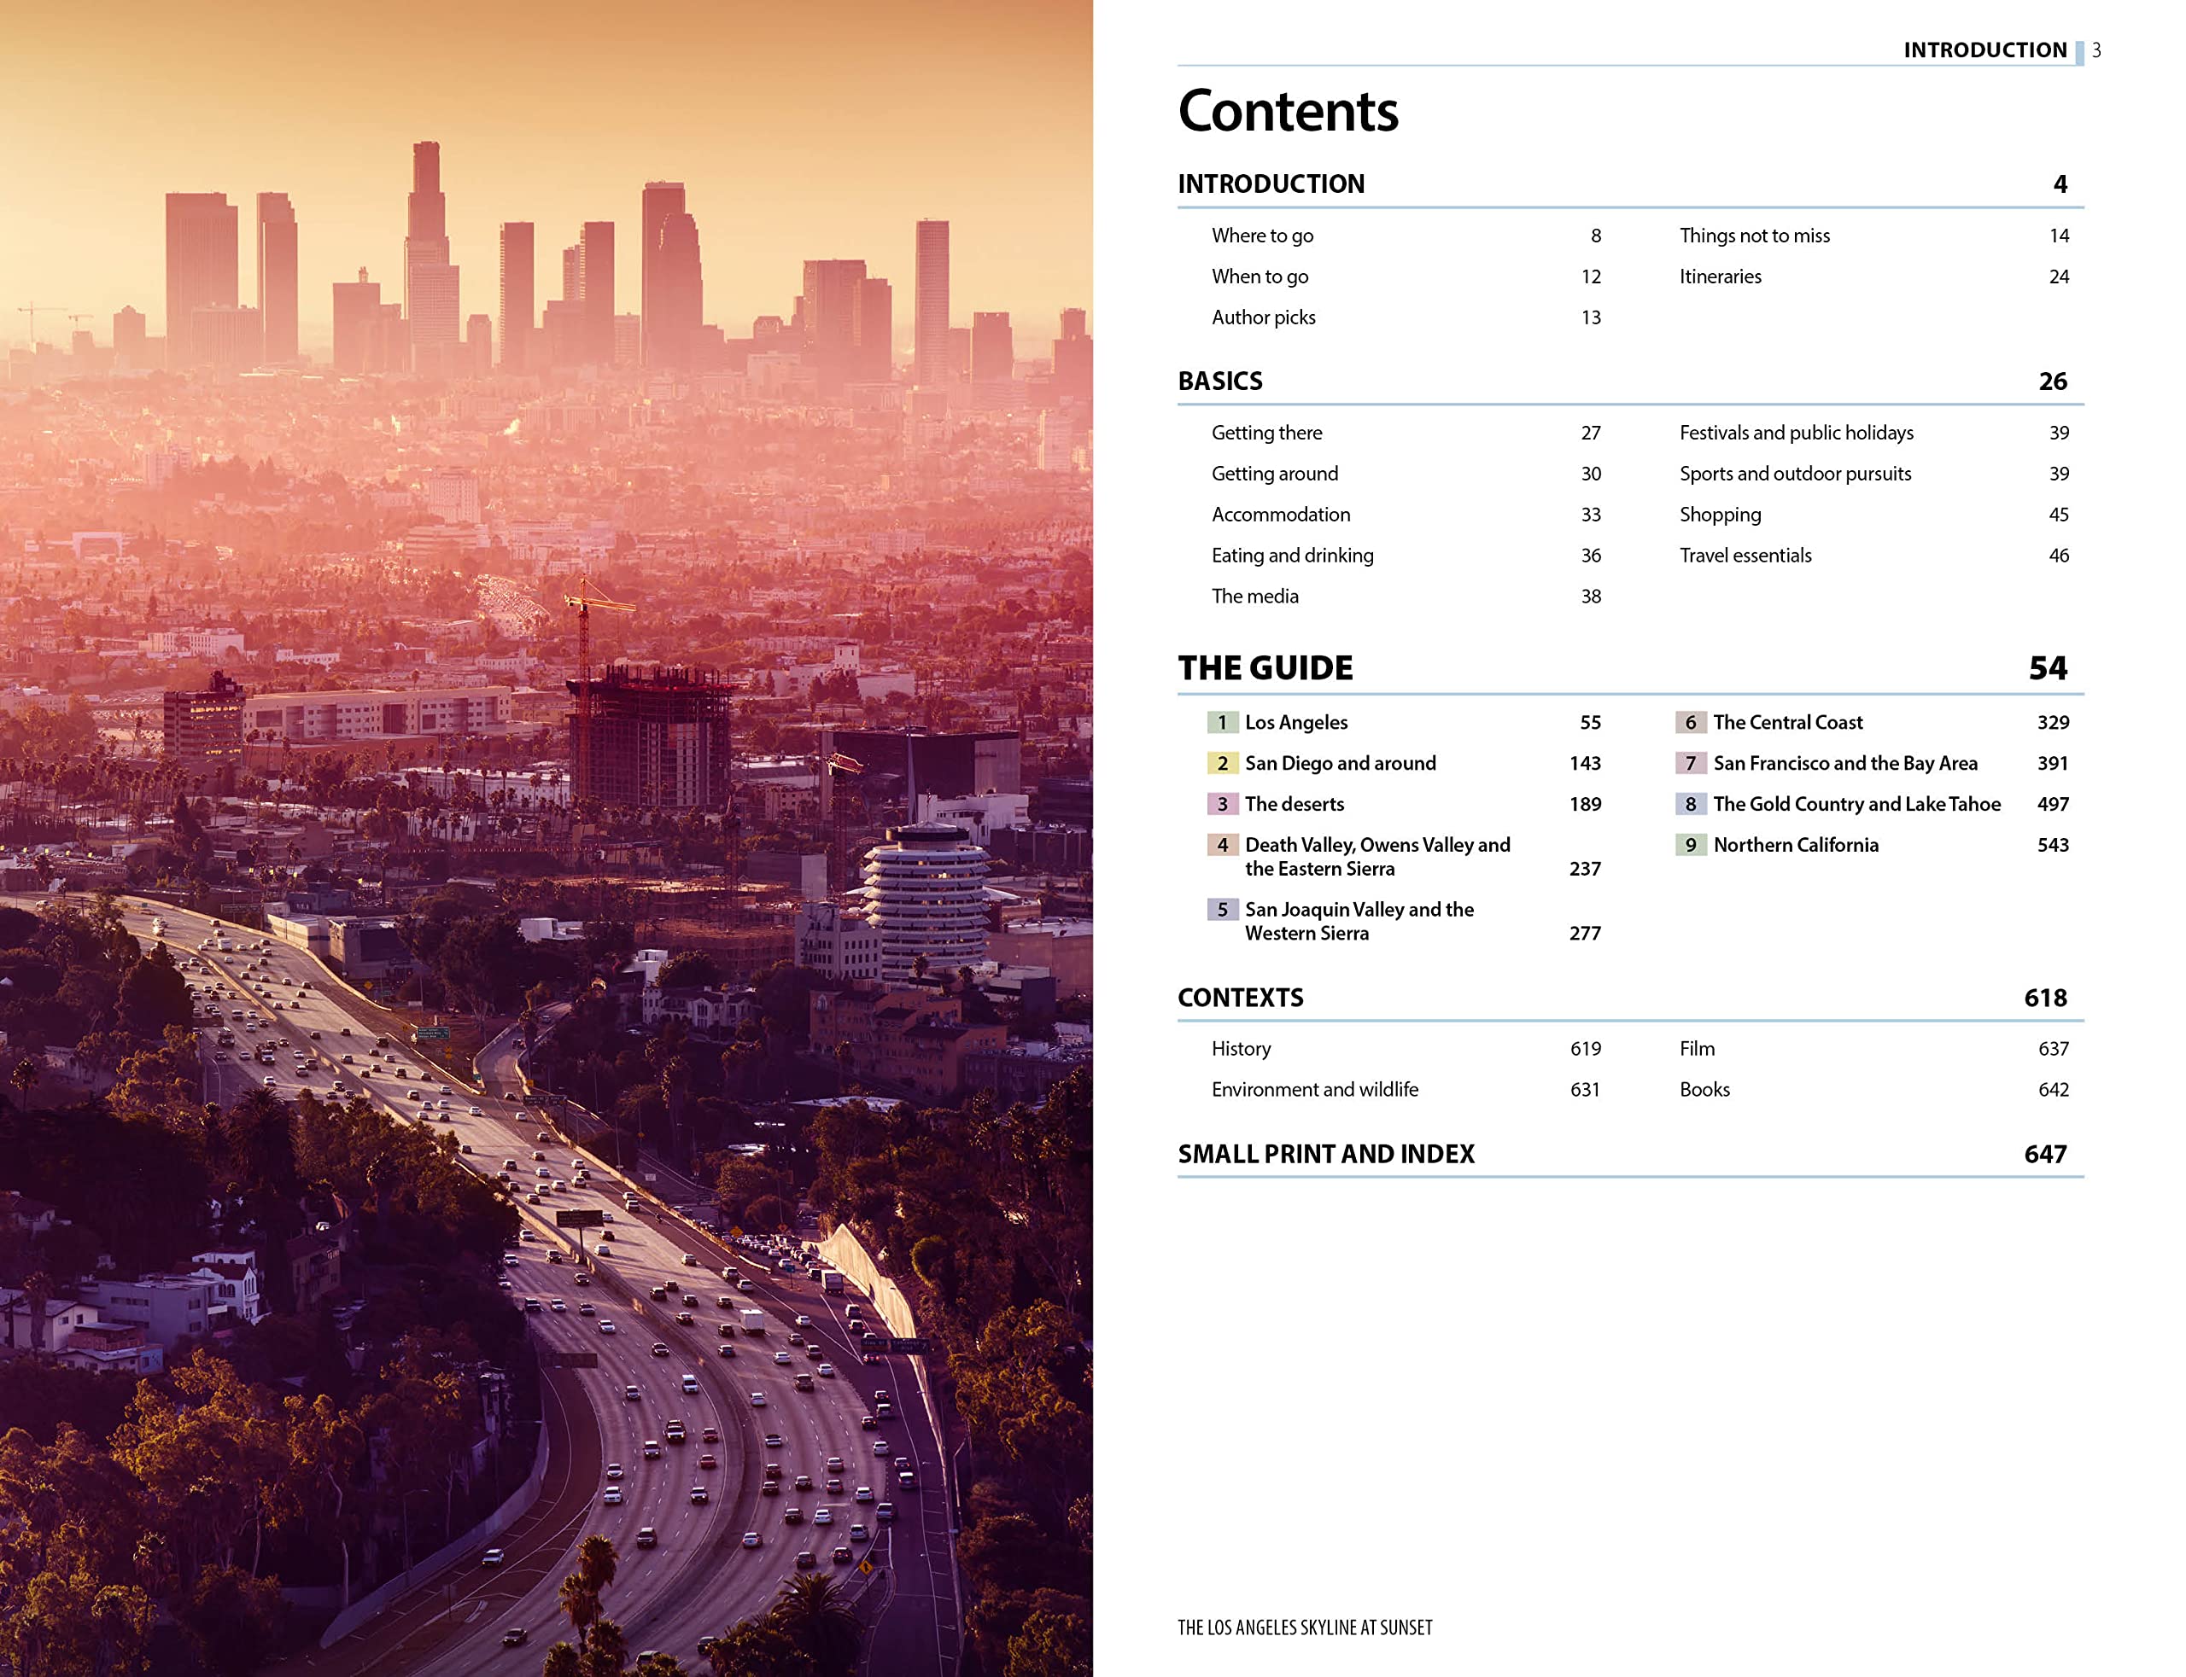Open San Francisco and the Bay Area

(1844, 763)
